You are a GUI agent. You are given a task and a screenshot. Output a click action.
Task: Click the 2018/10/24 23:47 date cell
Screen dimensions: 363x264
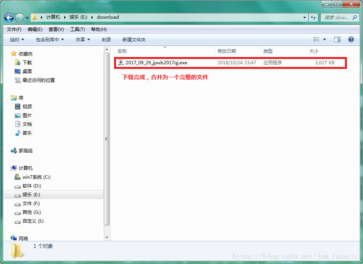pos(237,63)
